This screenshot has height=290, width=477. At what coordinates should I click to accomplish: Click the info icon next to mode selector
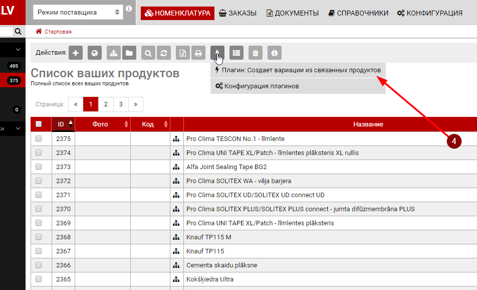coord(129,9)
